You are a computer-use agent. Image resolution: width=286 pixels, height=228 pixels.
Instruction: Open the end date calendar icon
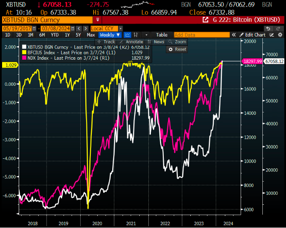73,29
